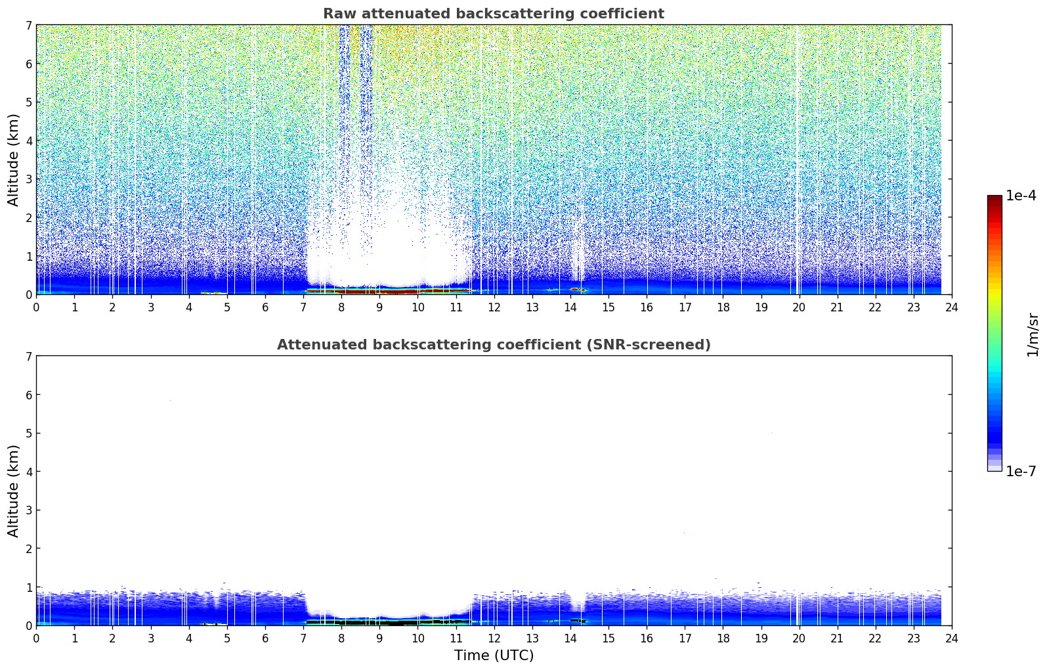Click the top plot 'Altitude (km)' label
The height and width of the screenshot is (670, 1047).
(x=14, y=160)
